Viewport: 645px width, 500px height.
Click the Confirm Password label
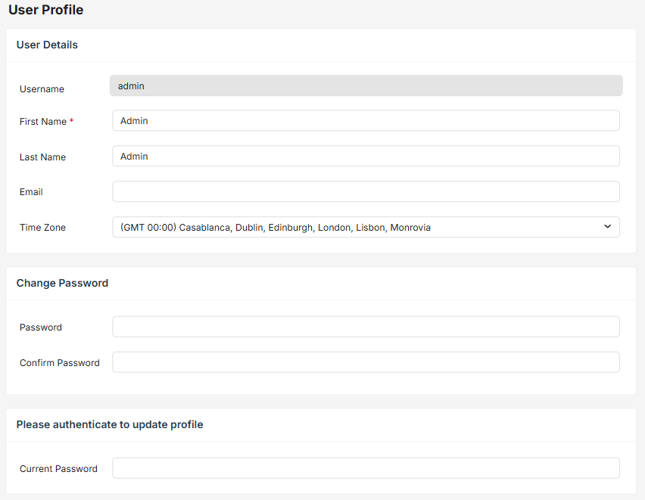click(59, 363)
